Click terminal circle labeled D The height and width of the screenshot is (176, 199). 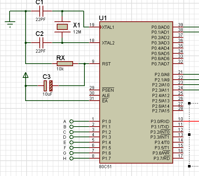(71, 137)
